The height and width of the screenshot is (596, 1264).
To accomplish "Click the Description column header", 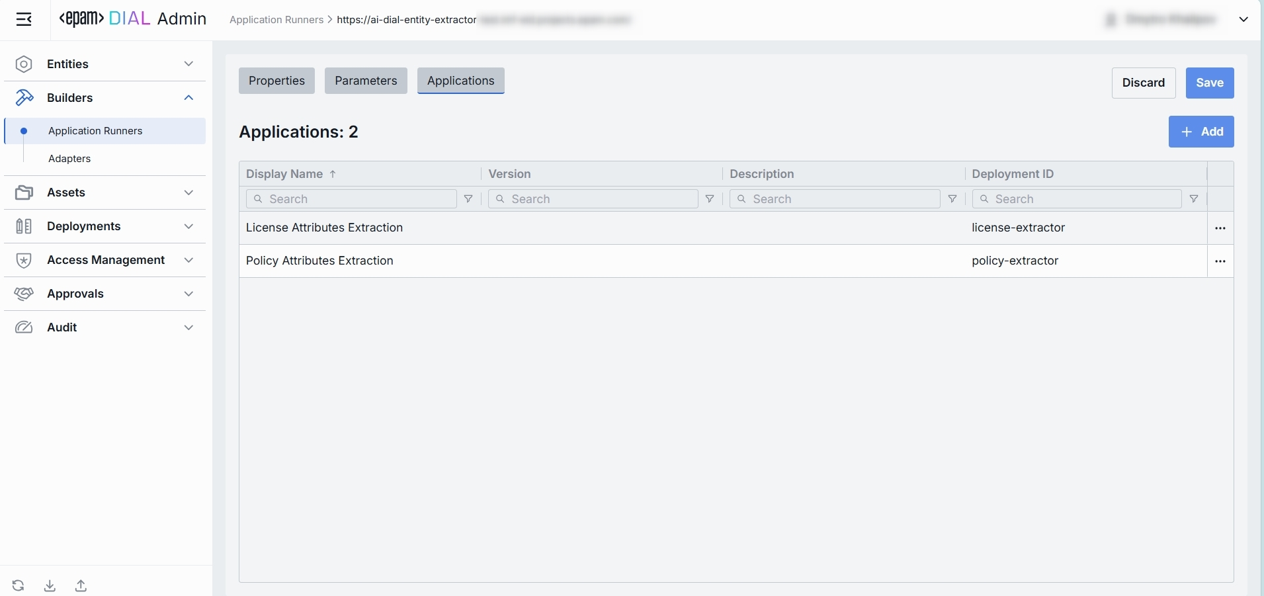I will pos(761,174).
